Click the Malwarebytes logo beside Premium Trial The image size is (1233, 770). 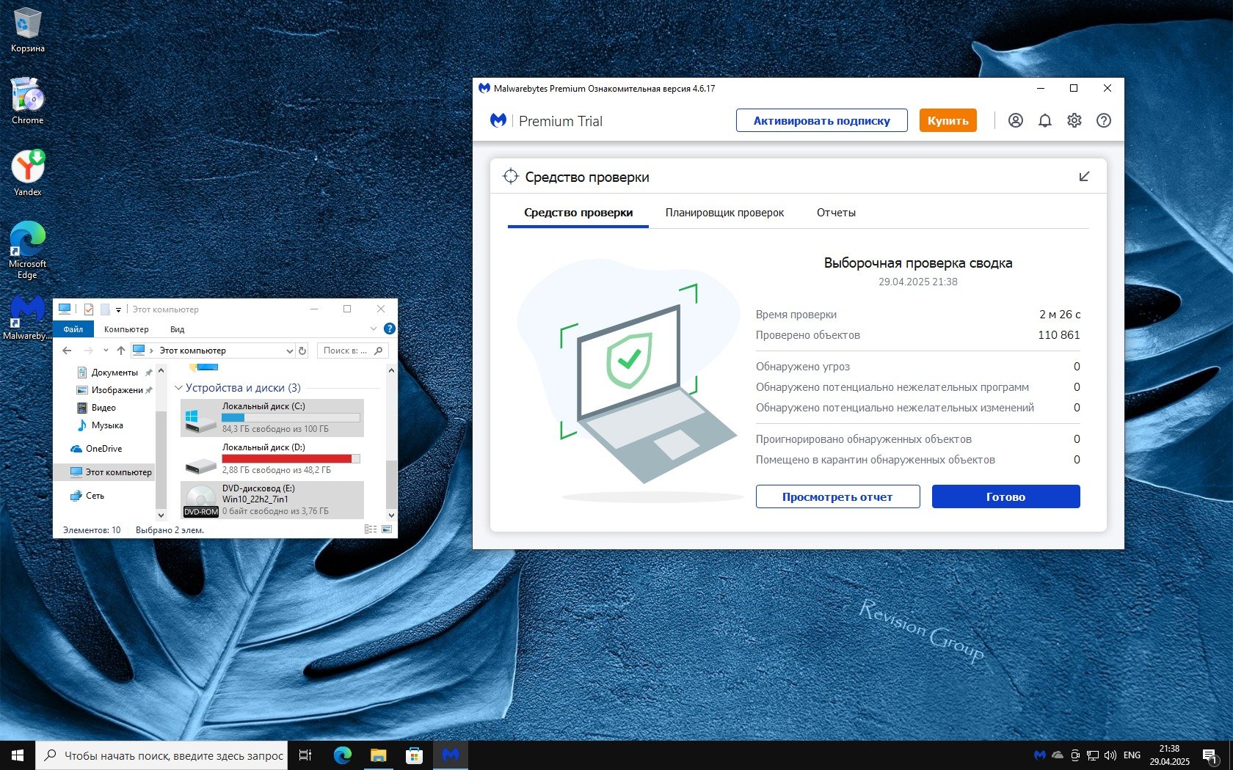pyautogui.click(x=498, y=120)
